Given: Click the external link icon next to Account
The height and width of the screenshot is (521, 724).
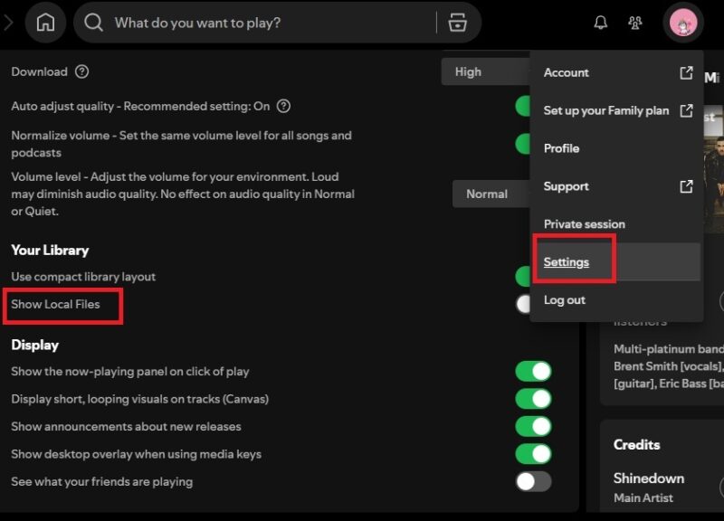Looking at the screenshot, I should (687, 72).
